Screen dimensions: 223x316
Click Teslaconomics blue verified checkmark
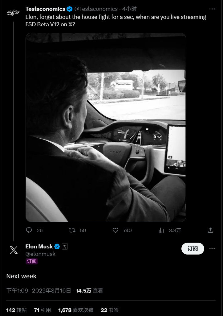70,9
